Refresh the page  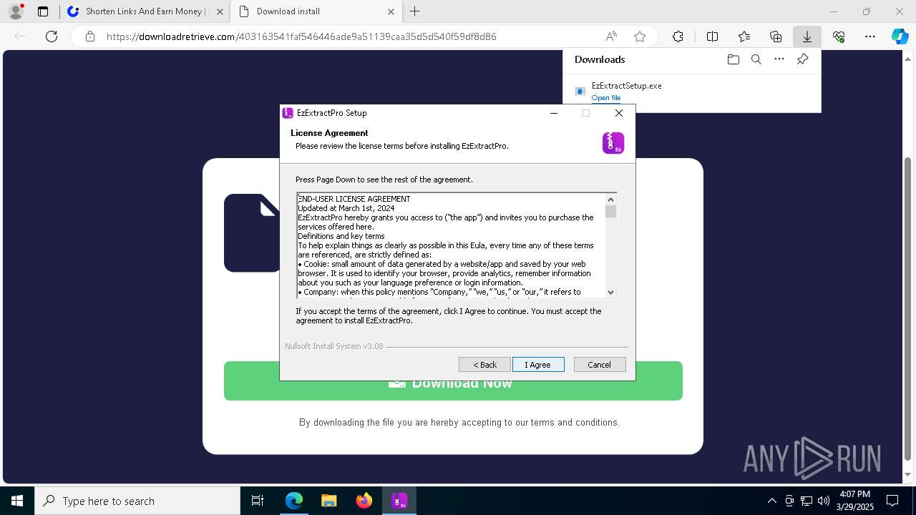click(x=52, y=36)
